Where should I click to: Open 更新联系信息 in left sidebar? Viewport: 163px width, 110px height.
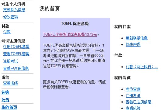click(14, 10)
